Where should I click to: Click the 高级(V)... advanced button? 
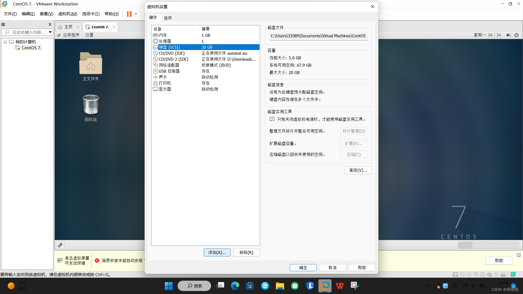[x=358, y=170]
